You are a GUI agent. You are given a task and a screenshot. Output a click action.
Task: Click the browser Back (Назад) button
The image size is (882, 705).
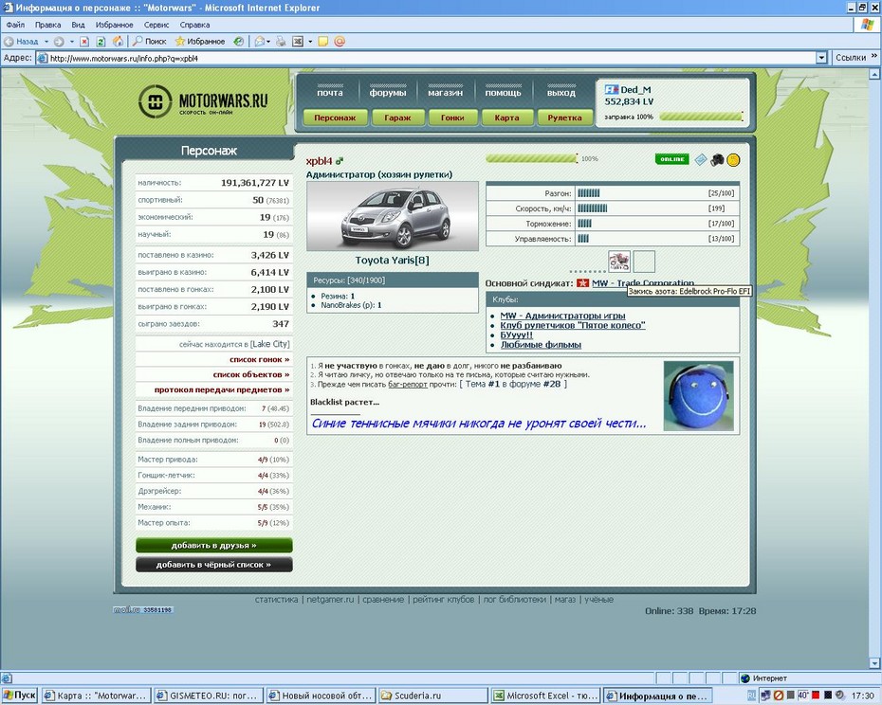[21, 41]
